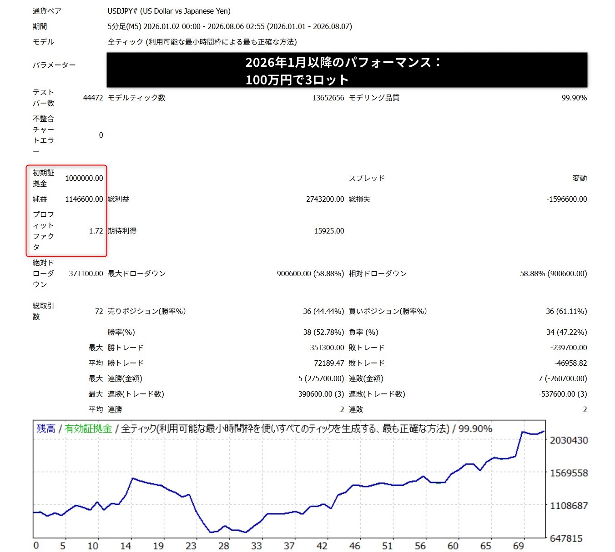Click the gross loss value -1596600.00
The height and width of the screenshot is (552, 615).
566,199
